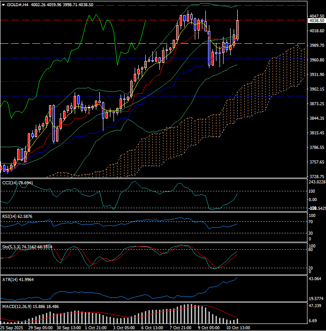This screenshot has height=331, width=326.
Task: Click the 243.0228 value on CCI scale
Action: tap(316, 182)
